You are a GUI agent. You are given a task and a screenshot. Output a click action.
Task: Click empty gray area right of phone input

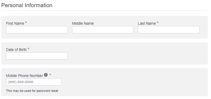134,82
